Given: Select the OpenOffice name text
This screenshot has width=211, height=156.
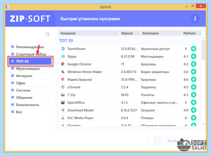Looking at the screenshot, I should pyautogui.click(x=76, y=102).
